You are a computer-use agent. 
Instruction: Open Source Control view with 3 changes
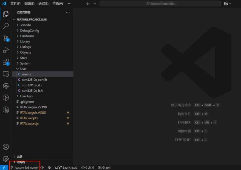click(x=6, y=38)
